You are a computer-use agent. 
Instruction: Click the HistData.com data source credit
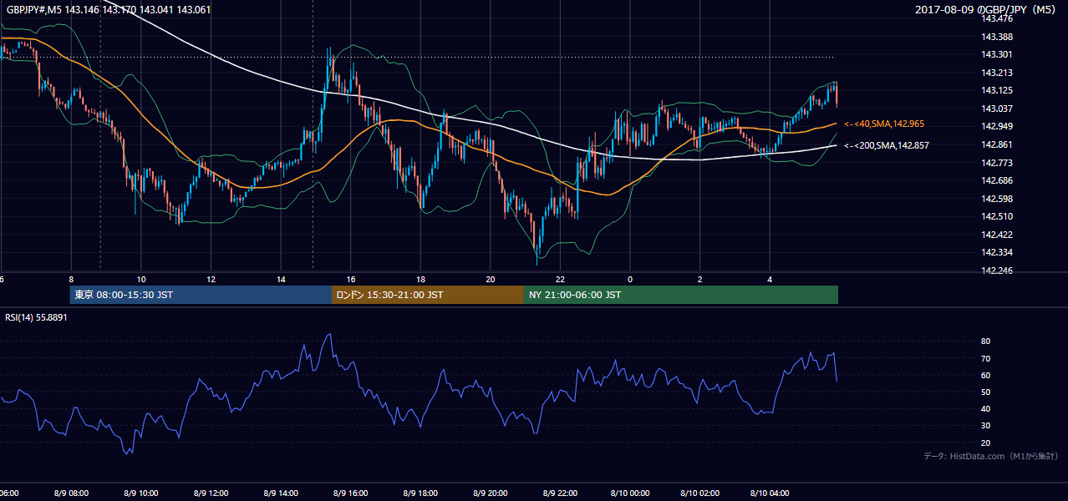[x=991, y=456]
